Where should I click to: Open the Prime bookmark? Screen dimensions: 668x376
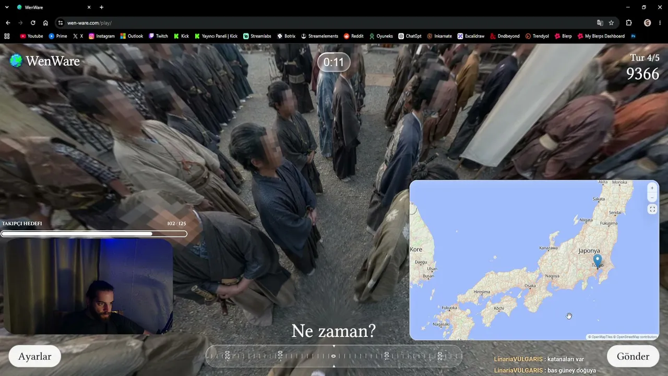click(x=58, y=36)
